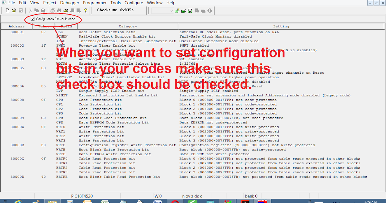Open the New Project icon on toolbar

[176, 10]
